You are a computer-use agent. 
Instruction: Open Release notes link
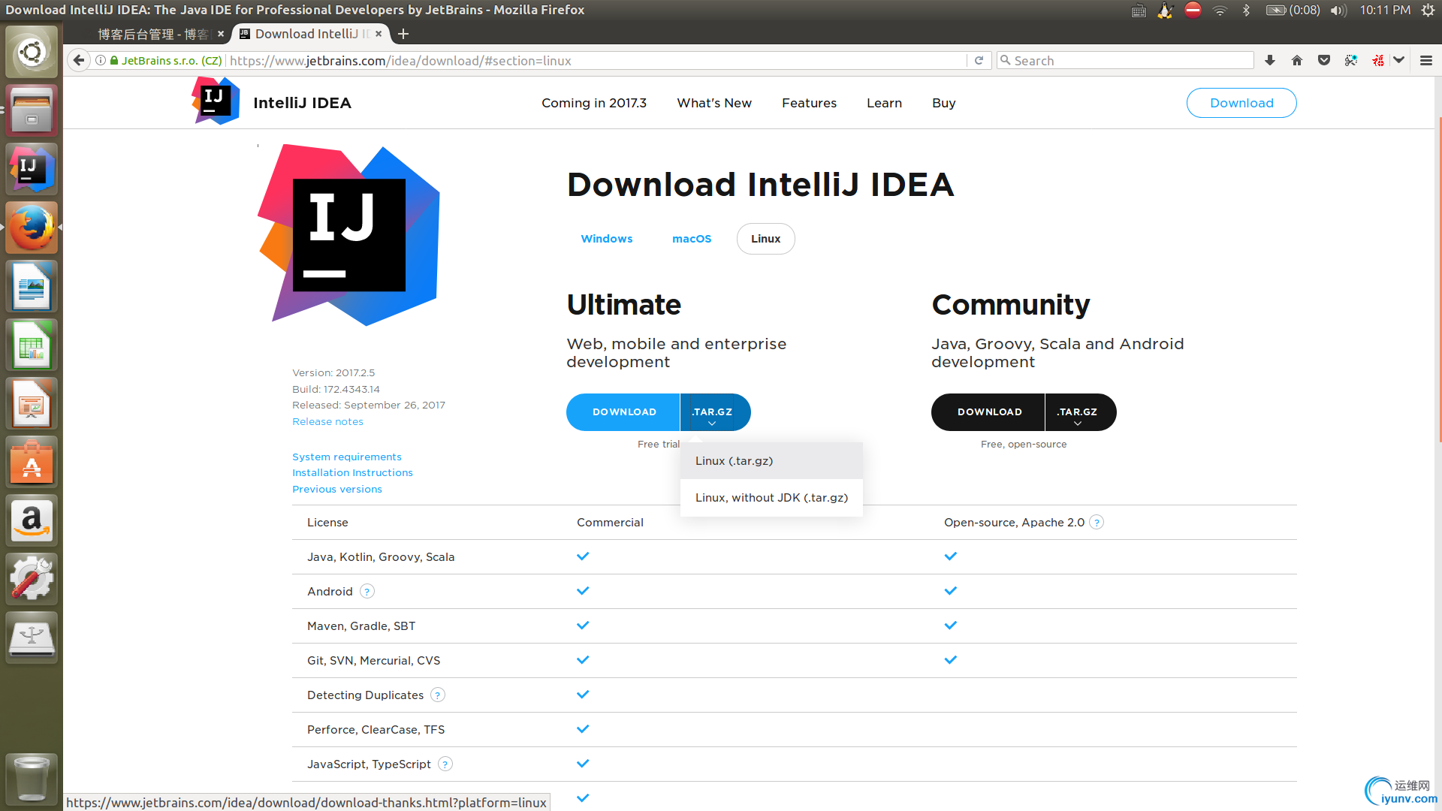click(x=327, y=422)
